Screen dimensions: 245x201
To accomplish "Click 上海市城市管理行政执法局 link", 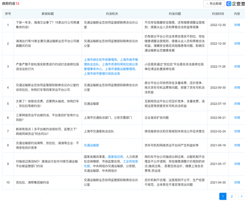I will pyautogui.click(x=102, y=74).
